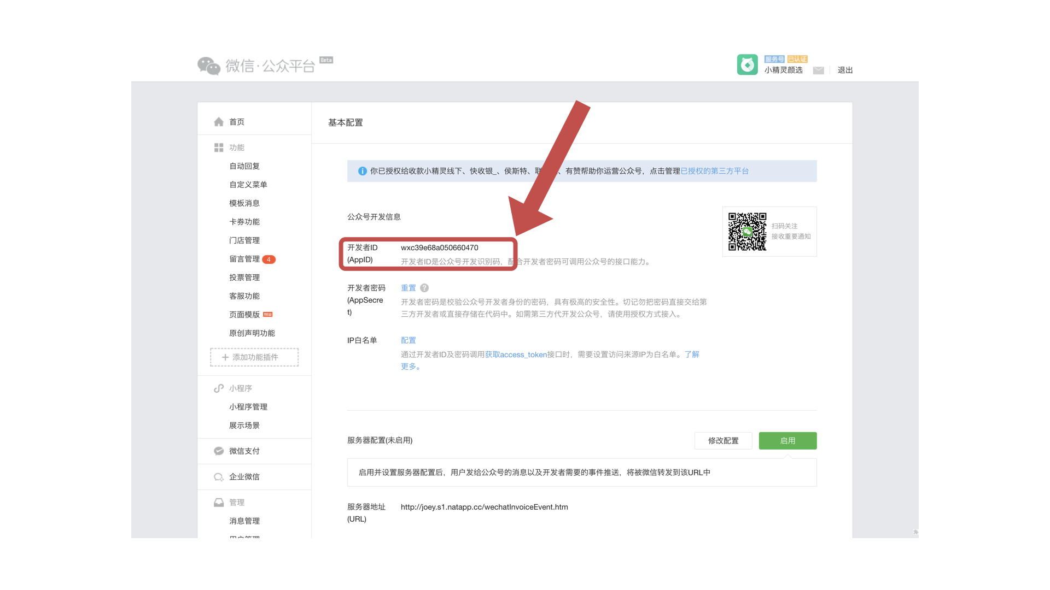Click 配置 for IP白名单
Image resolution: width=1050 pixels, height=590 pixels.
408,340
